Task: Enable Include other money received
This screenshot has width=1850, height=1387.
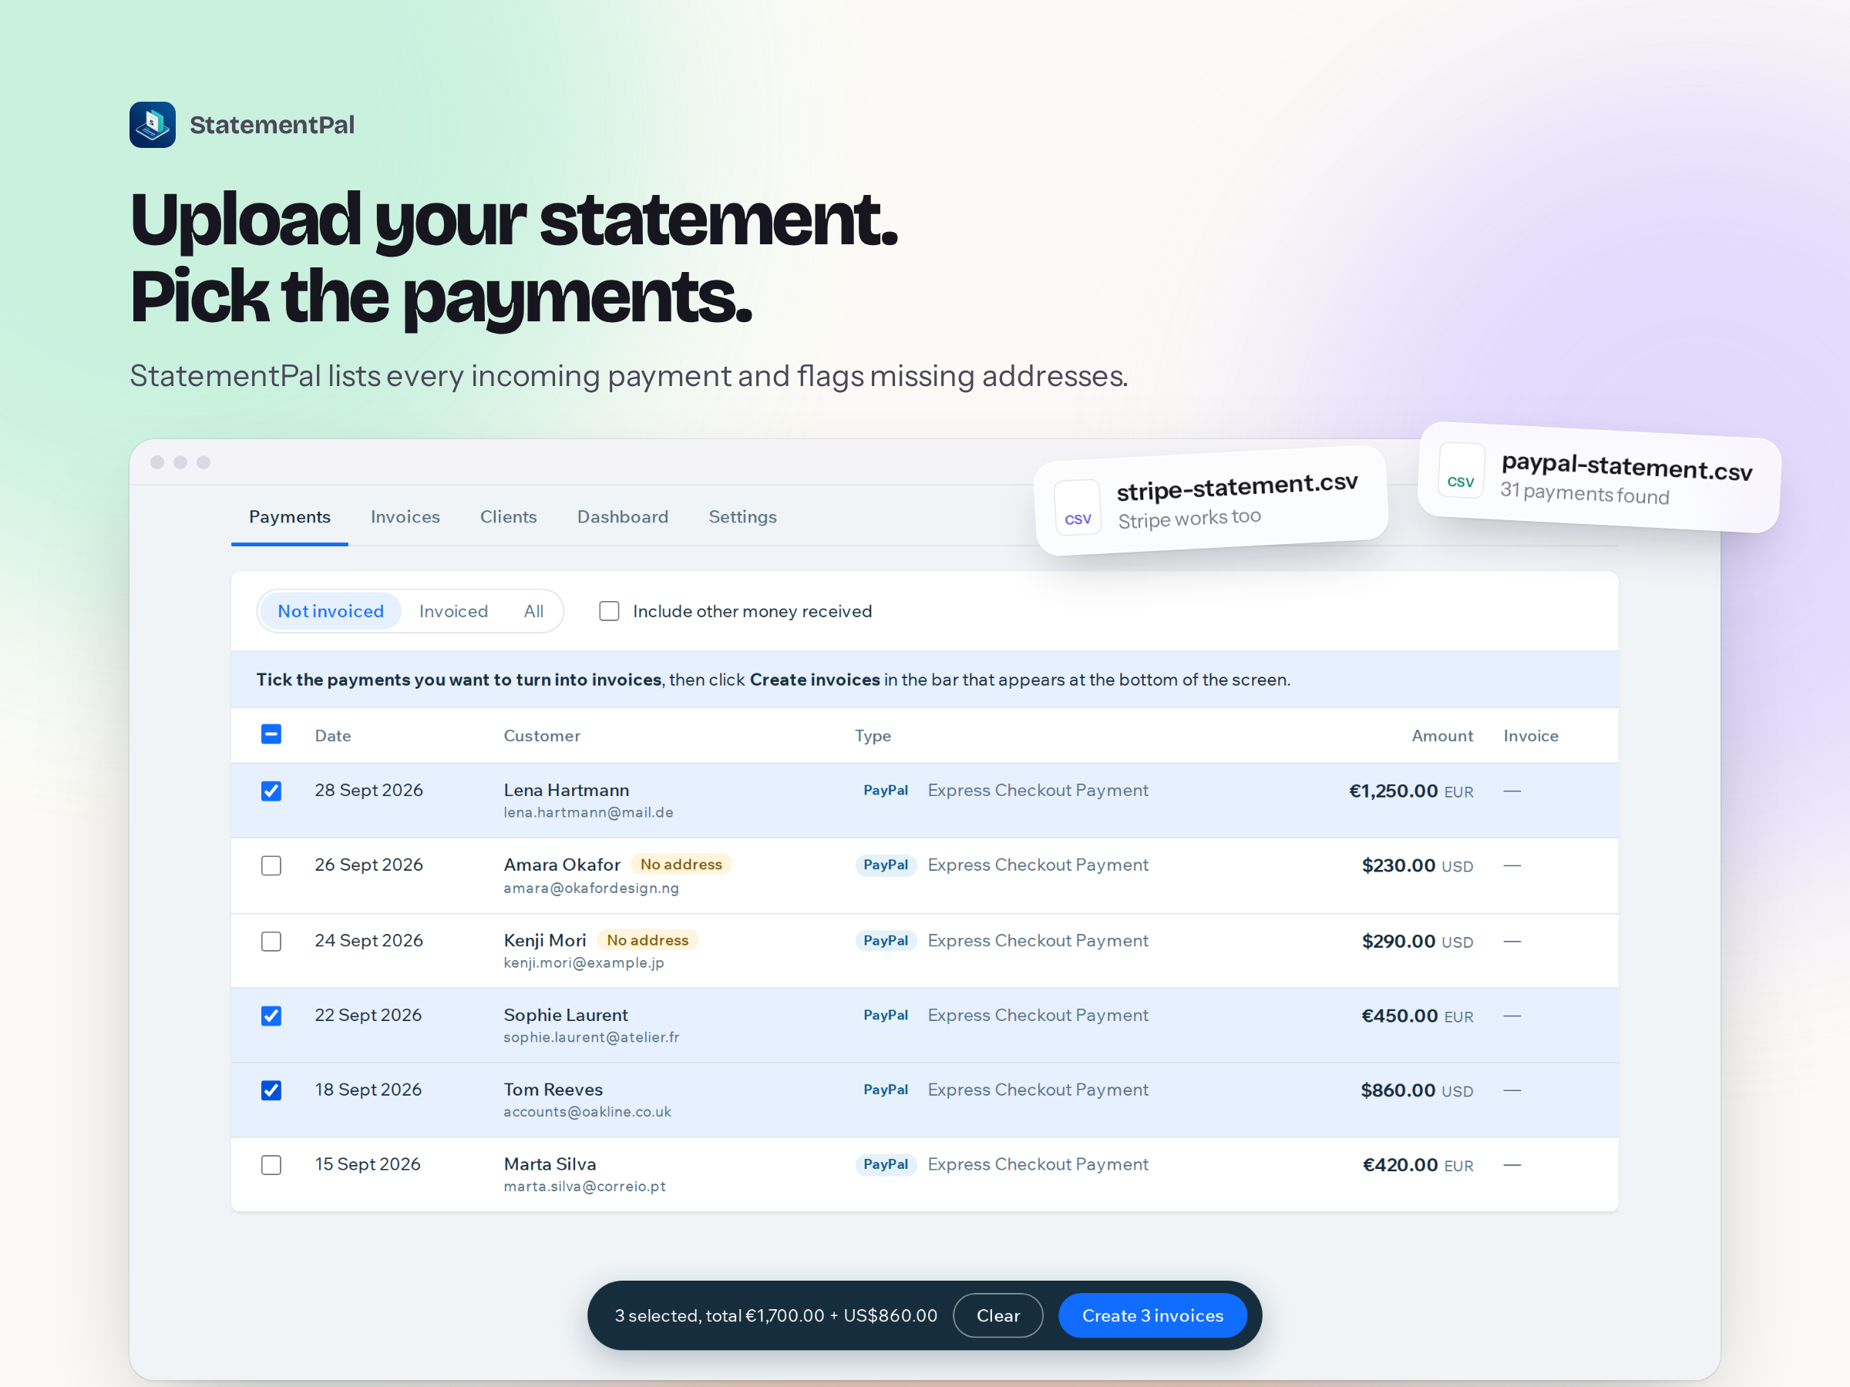Action: click(x=609, y=611)
